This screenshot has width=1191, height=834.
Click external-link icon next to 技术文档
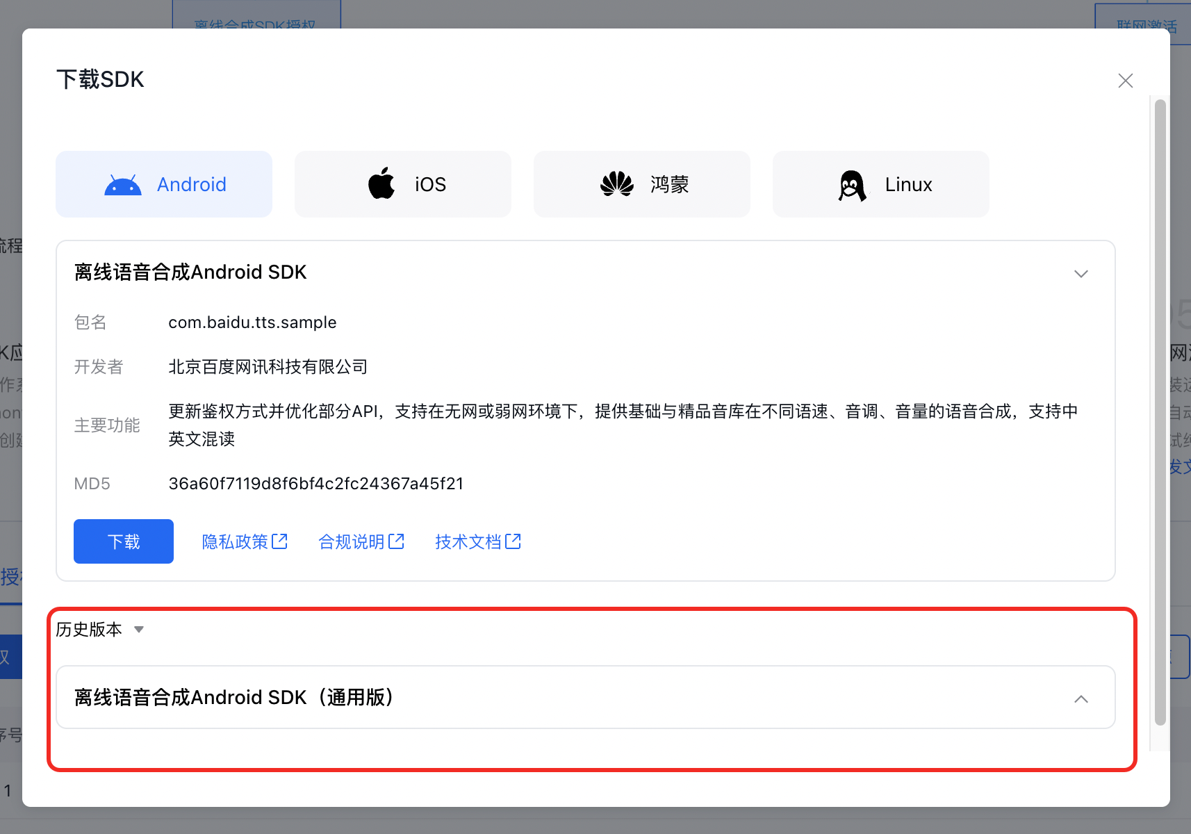click(513, 541)
